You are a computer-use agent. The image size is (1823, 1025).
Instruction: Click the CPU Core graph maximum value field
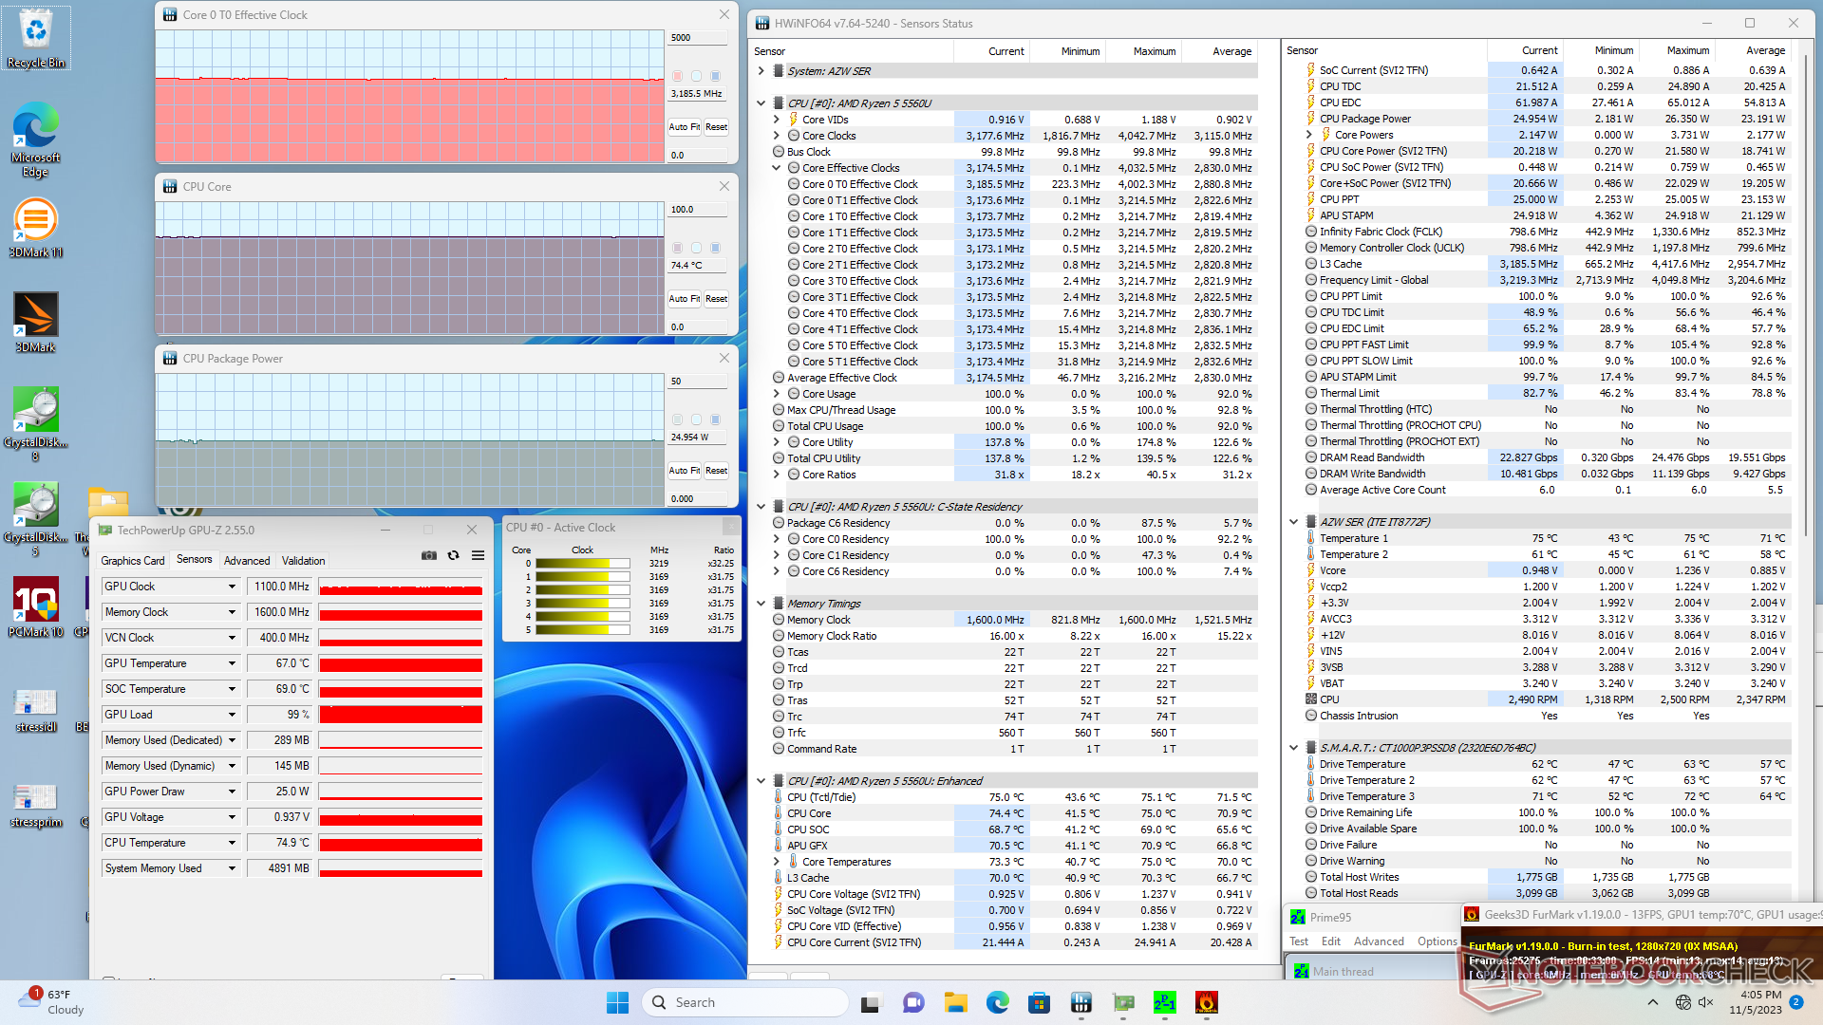[x=697, y=209]
